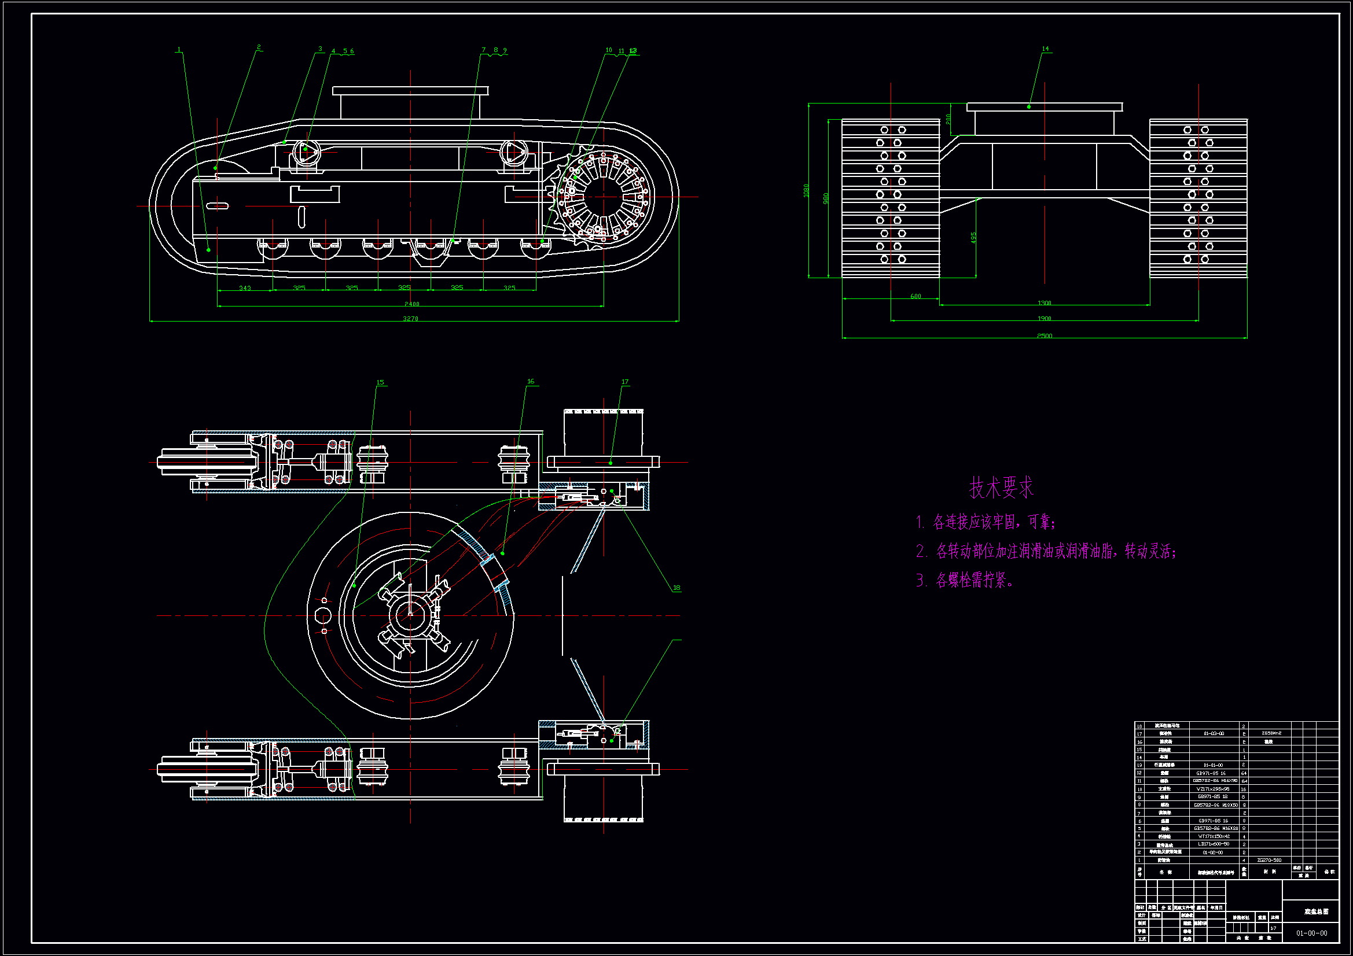Select the 1300 dimension text
The height and width of the screenshot is (956, 1353).
(x=1044, y=303)
